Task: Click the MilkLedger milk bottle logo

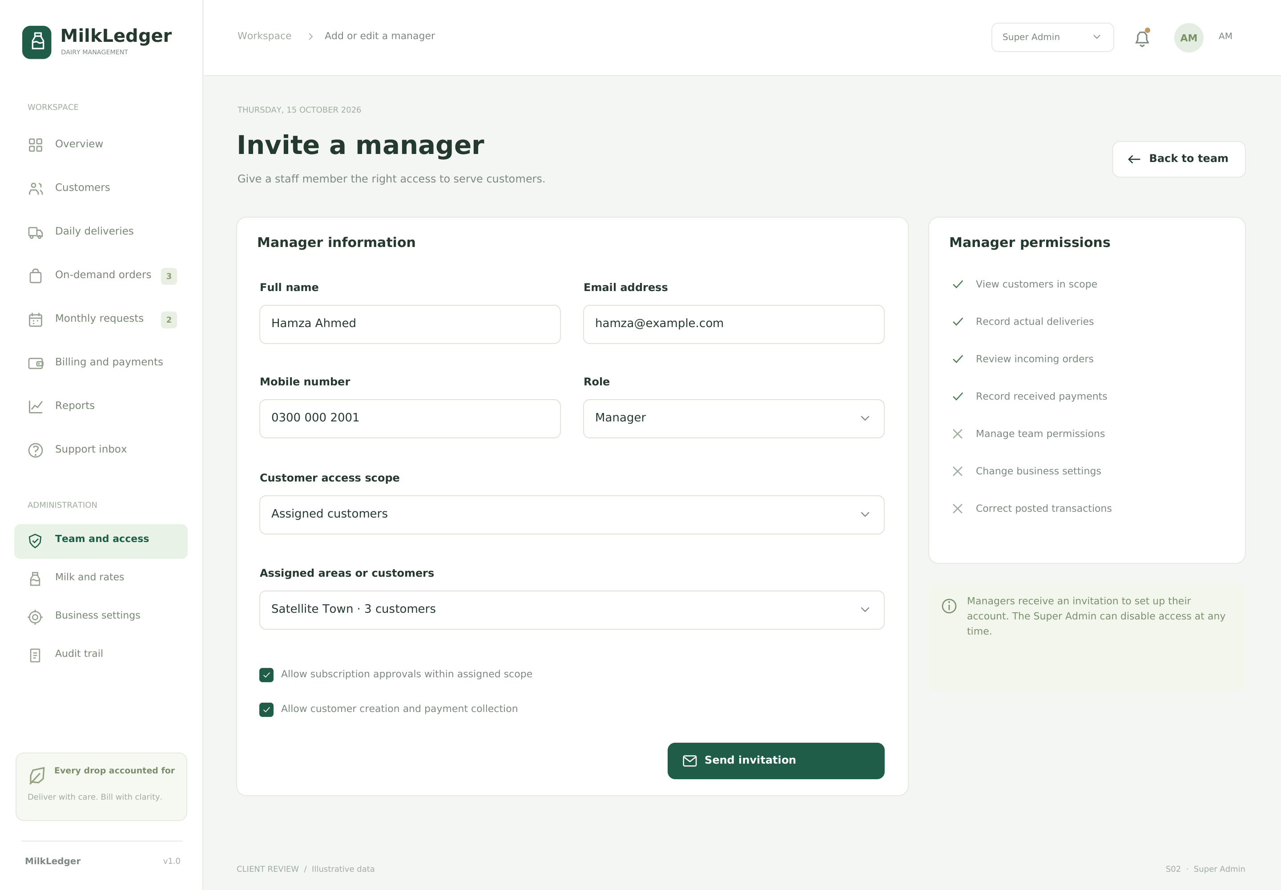Action: coord(37,42)
